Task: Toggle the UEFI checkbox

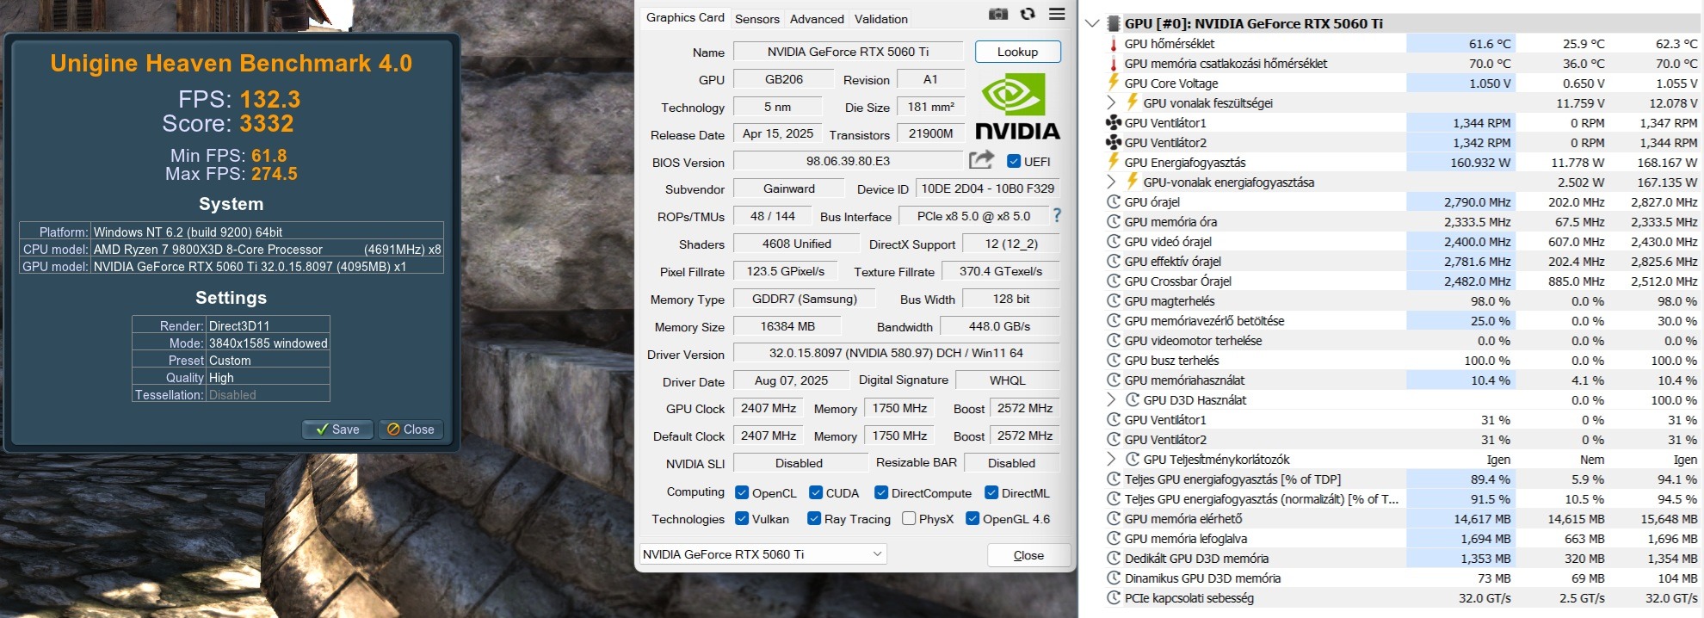Action: pos(1014,161)
